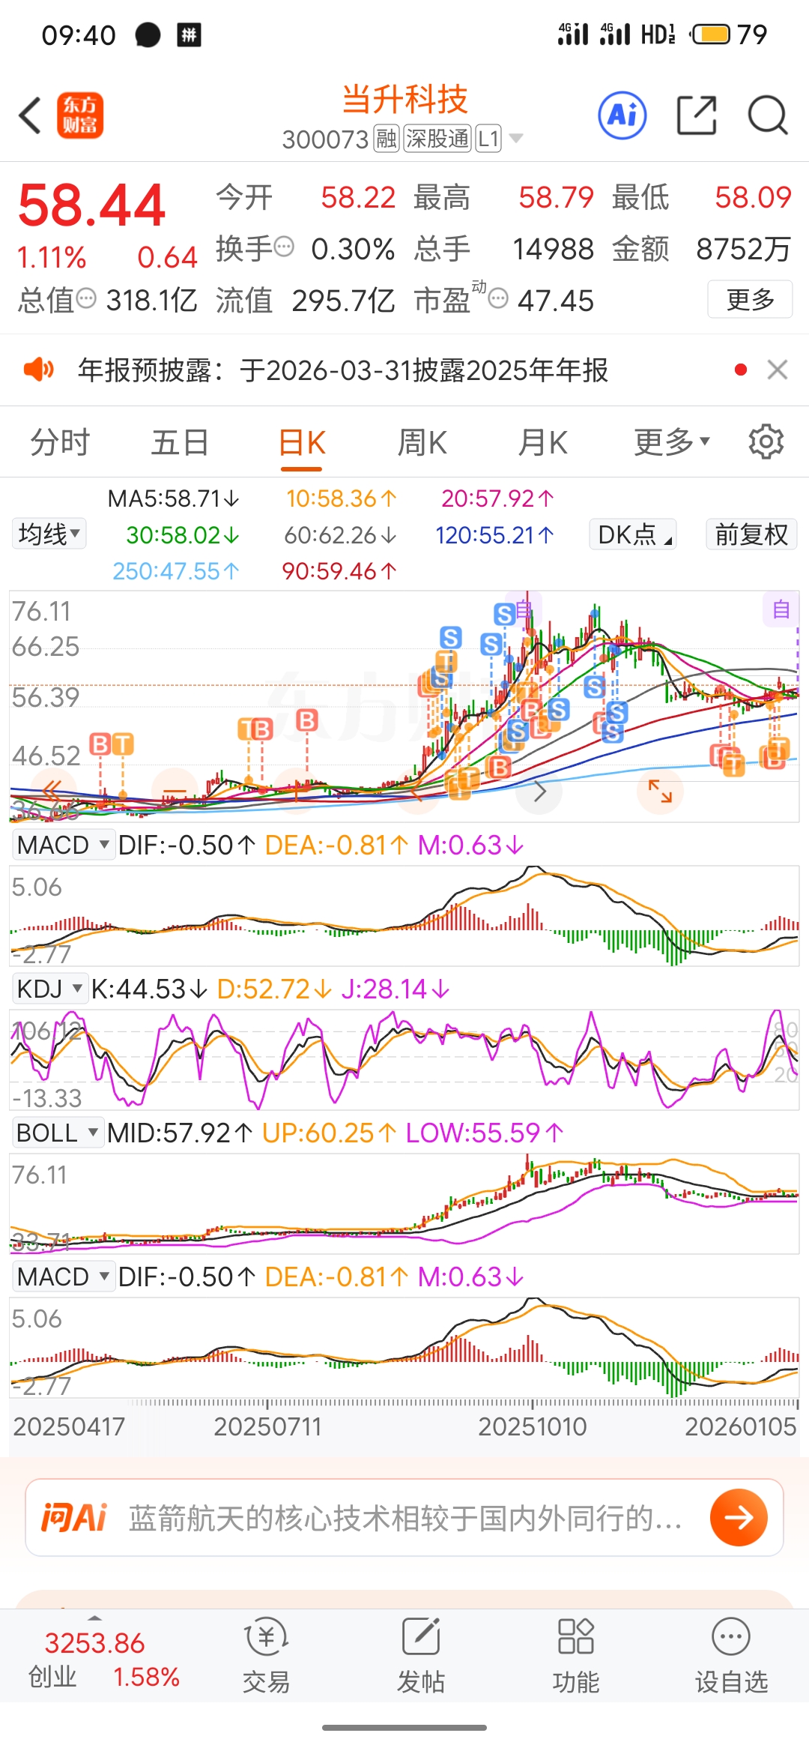Tap the 20250417 date label
This screenshot has width=809, height=1754.
[x=69, y=1426]
